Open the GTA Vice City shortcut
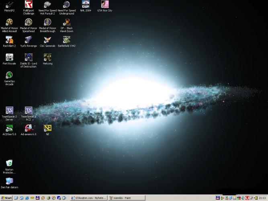Image resolution: width=268 pixels, height=201 pixels. coord(104,5)
